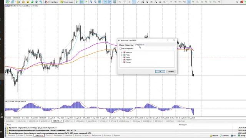Tile chart windows icon
246x138 pixels.
(100, 2)
